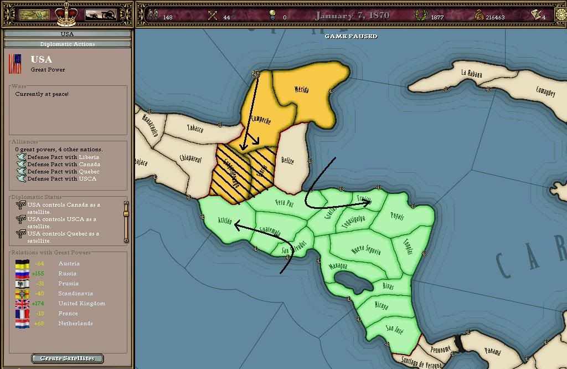This screenshot has width=567, height=369.
Task: Click the France flag in relations list
Action: click(x=22, y=314)
